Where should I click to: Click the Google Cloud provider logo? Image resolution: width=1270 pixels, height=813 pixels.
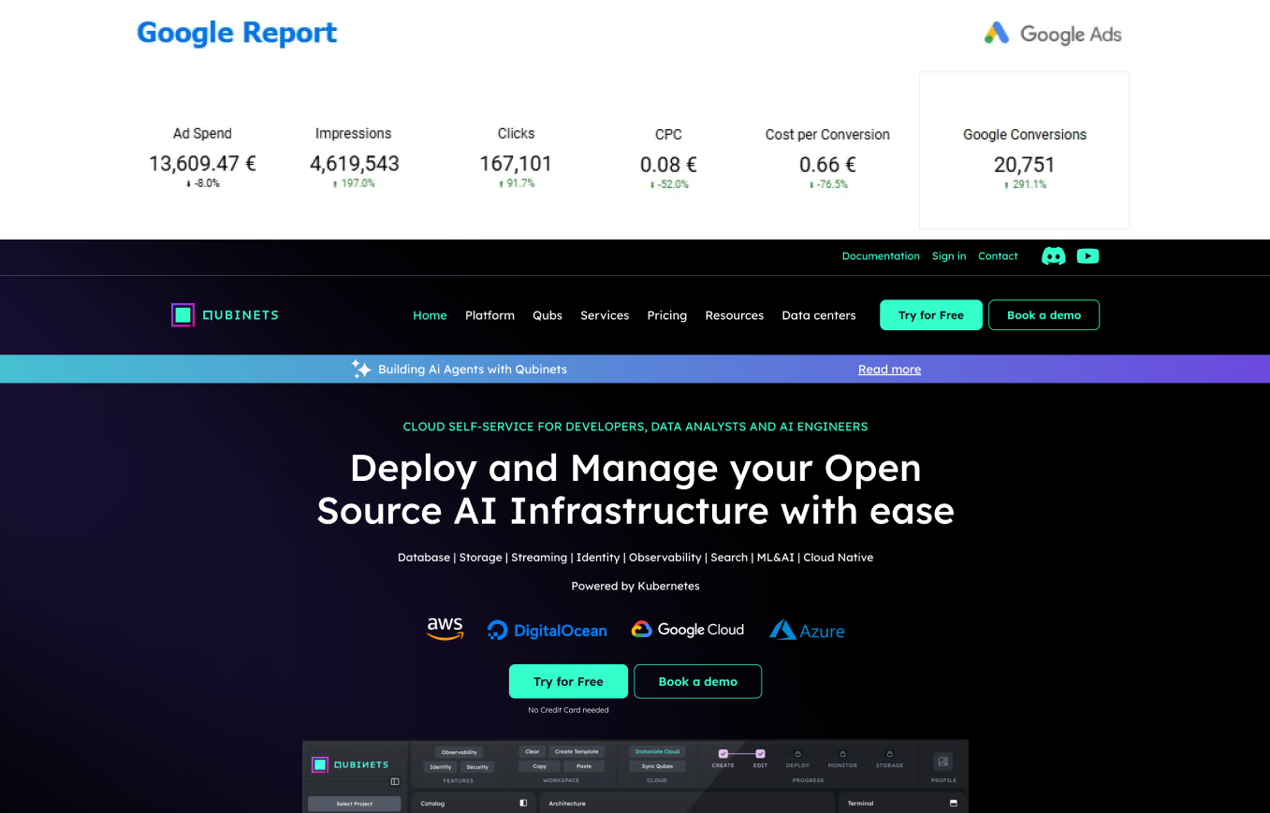(x=688, y=630)
